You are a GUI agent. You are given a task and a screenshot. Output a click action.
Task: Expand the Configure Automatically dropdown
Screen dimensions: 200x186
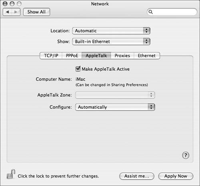[115, 107]
